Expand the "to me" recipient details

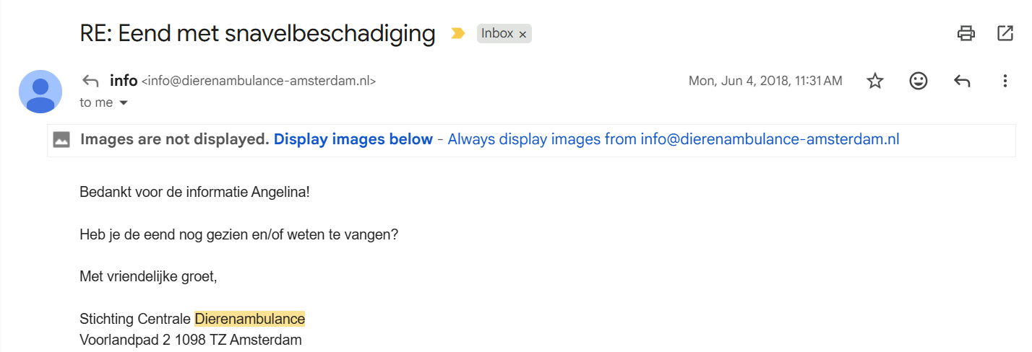(x=123, y=103)
